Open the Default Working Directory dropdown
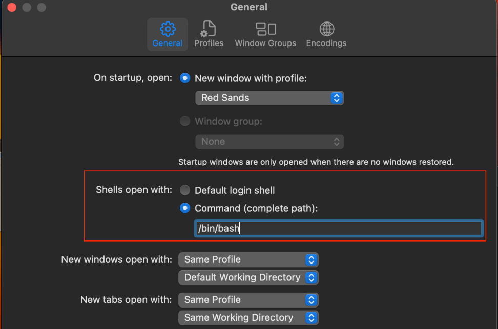This screenshot has width=498, height=329. [x=248, y=278]
